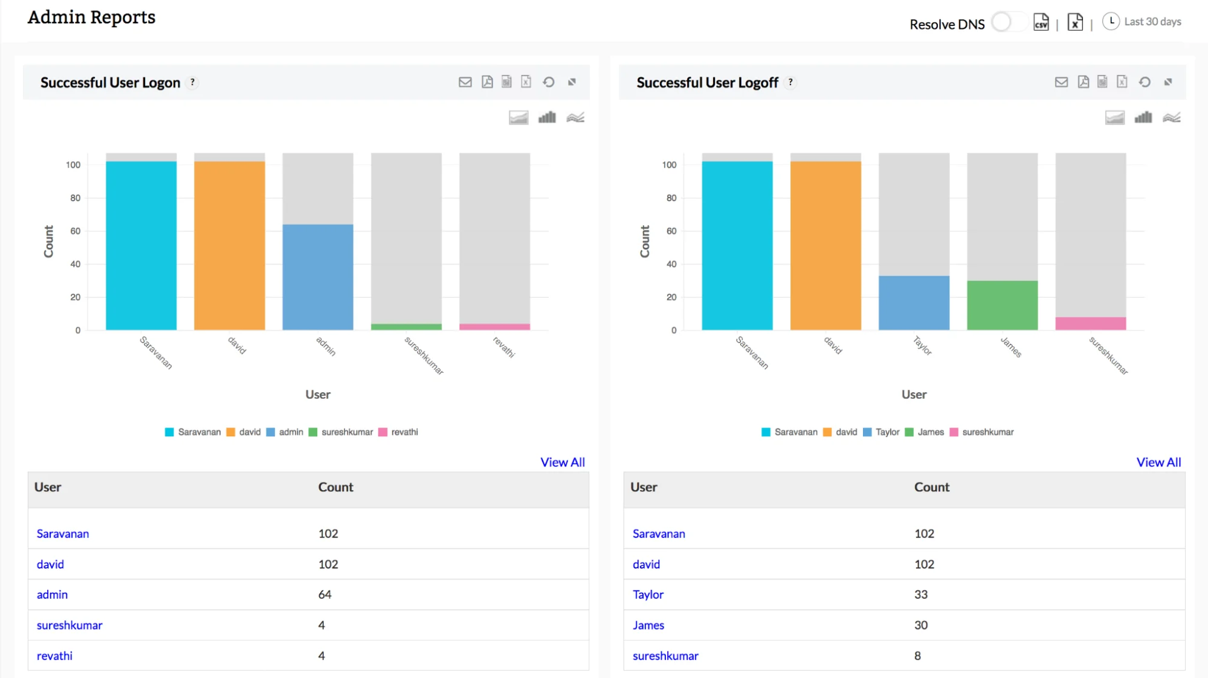Select the bar chart view for Logon
The image size is (1208, 678).
point(547,118)
